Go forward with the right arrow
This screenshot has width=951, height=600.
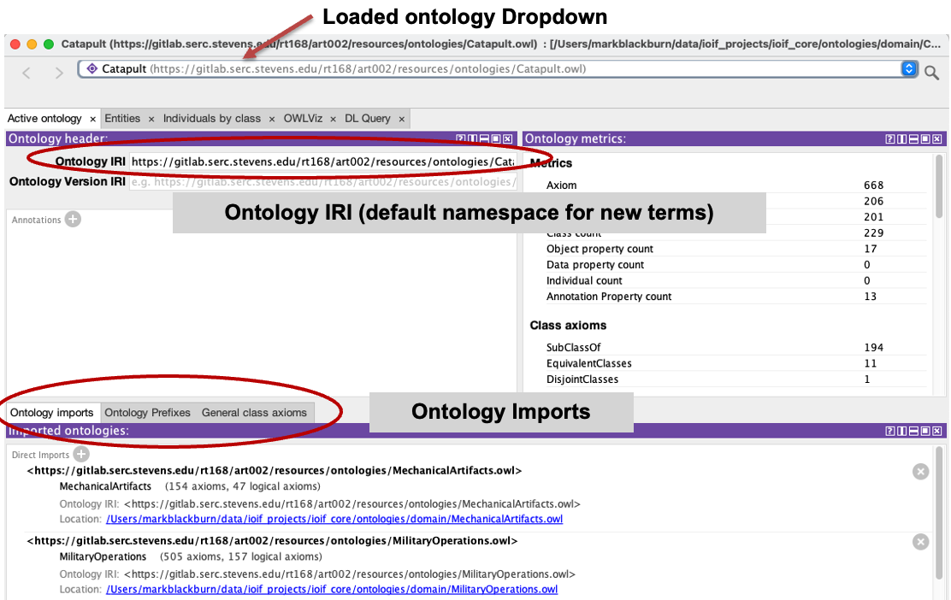59,73
